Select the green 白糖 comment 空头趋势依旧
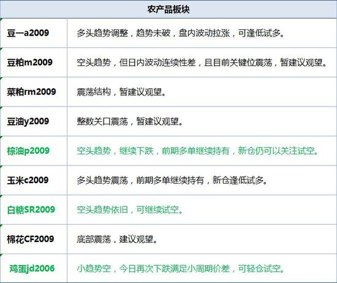 click(102, 209)
